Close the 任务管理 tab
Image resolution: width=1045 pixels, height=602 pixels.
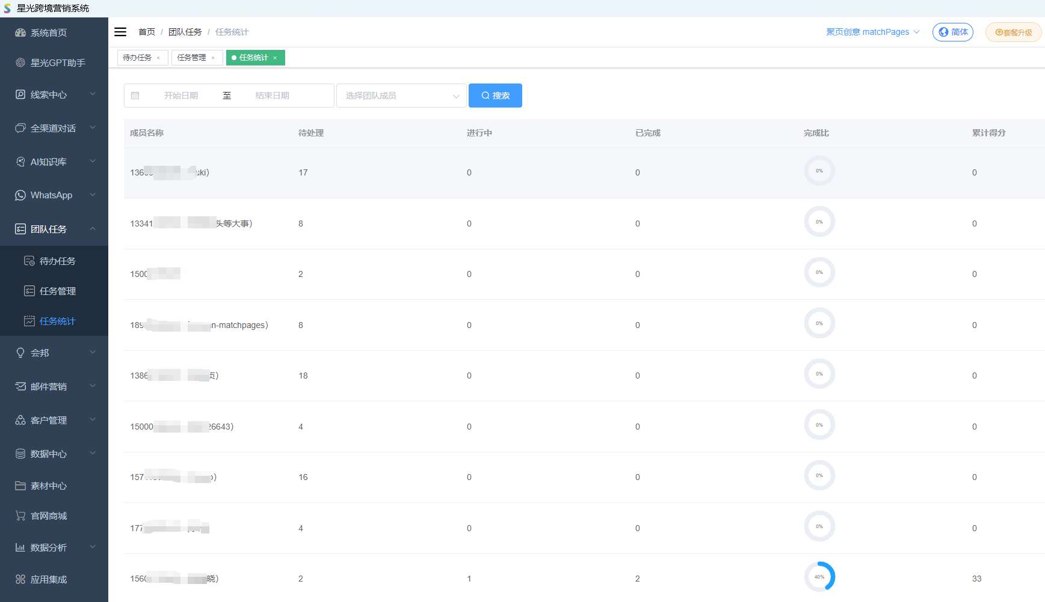pos(213,58)
